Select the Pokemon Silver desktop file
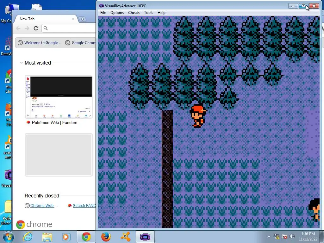324x243 pixels. (x=6, y=213)
